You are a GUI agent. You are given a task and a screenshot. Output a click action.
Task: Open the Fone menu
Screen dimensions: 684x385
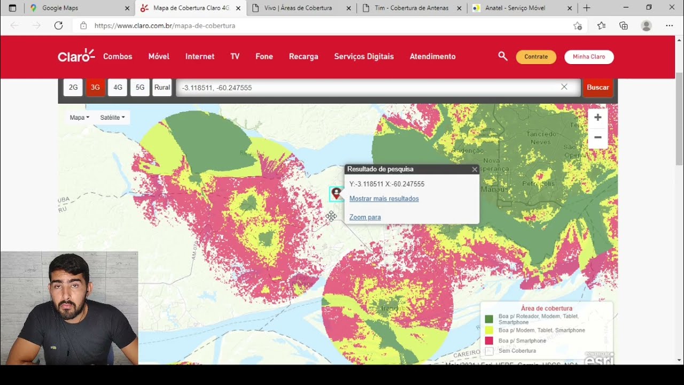point(264,56)
